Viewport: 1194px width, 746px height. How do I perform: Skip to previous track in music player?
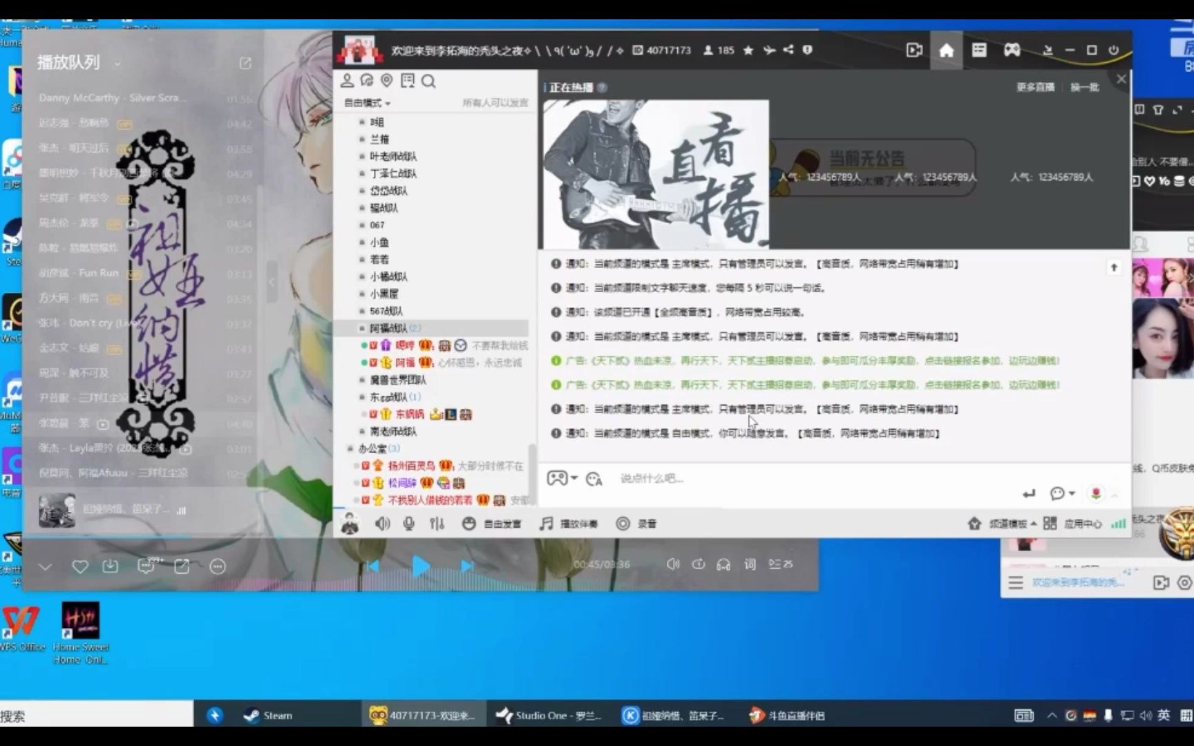coord(373,566)
